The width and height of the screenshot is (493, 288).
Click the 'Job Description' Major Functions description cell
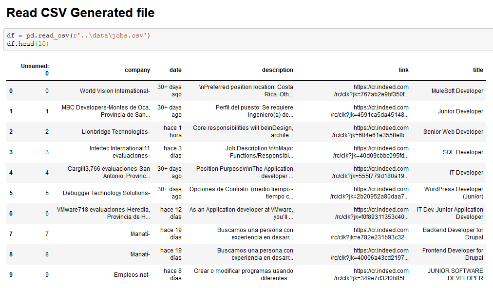[x=259, y=152]
